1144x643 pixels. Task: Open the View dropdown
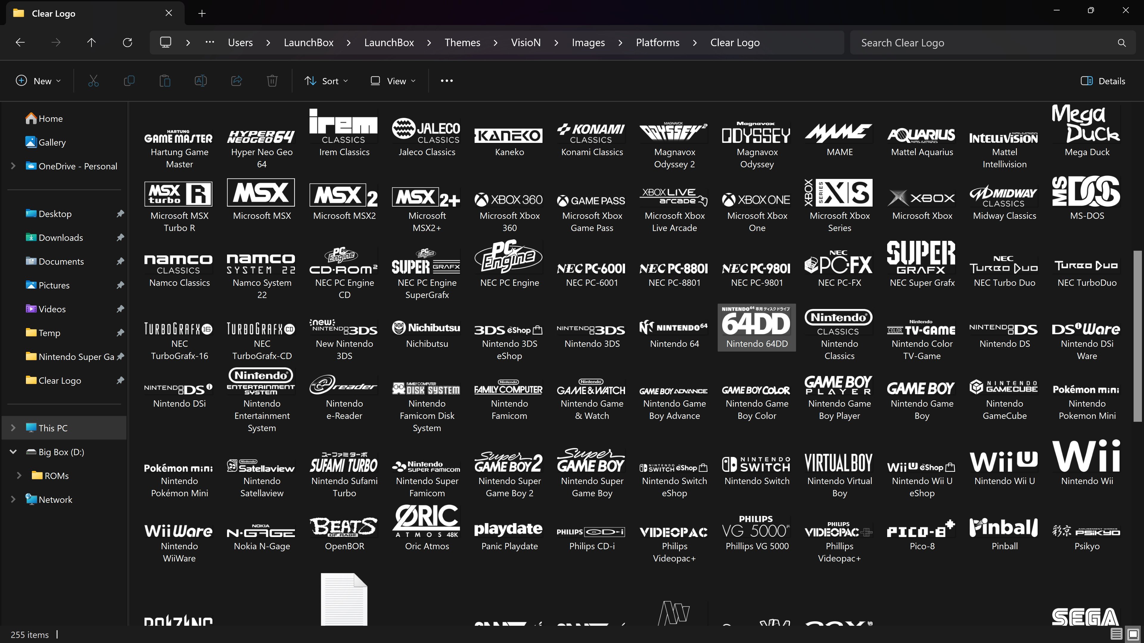click(393, 81)
